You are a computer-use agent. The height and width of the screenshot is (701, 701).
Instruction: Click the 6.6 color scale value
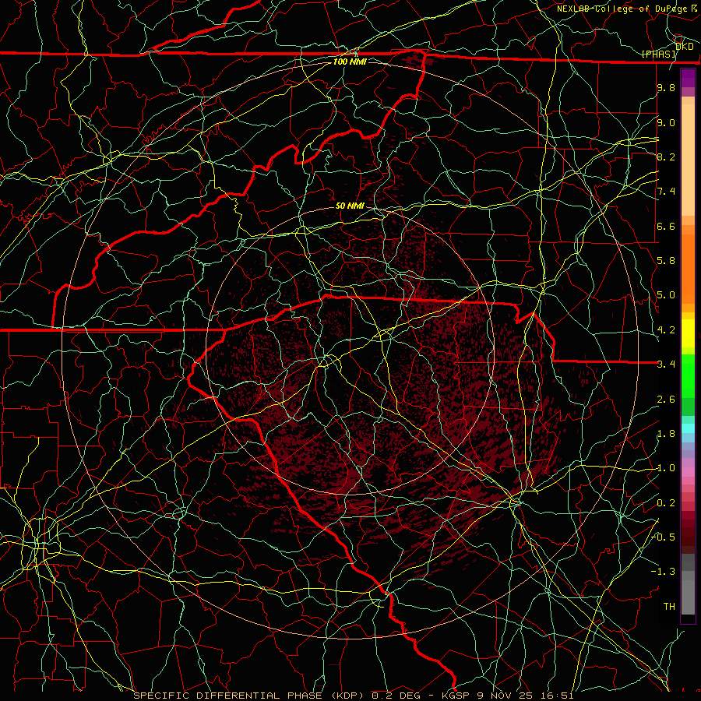(666, 226)
